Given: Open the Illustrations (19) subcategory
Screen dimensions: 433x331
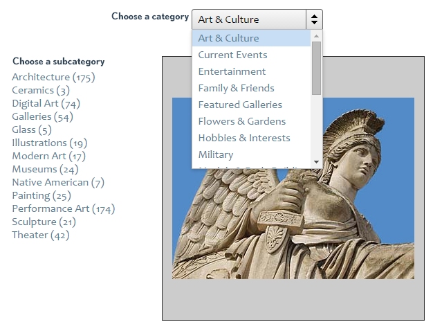Looking at the screenshot, I should click(50, 143).
